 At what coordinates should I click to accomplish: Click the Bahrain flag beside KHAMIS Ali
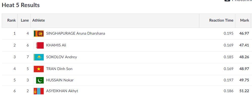click(x=39, y=45)
